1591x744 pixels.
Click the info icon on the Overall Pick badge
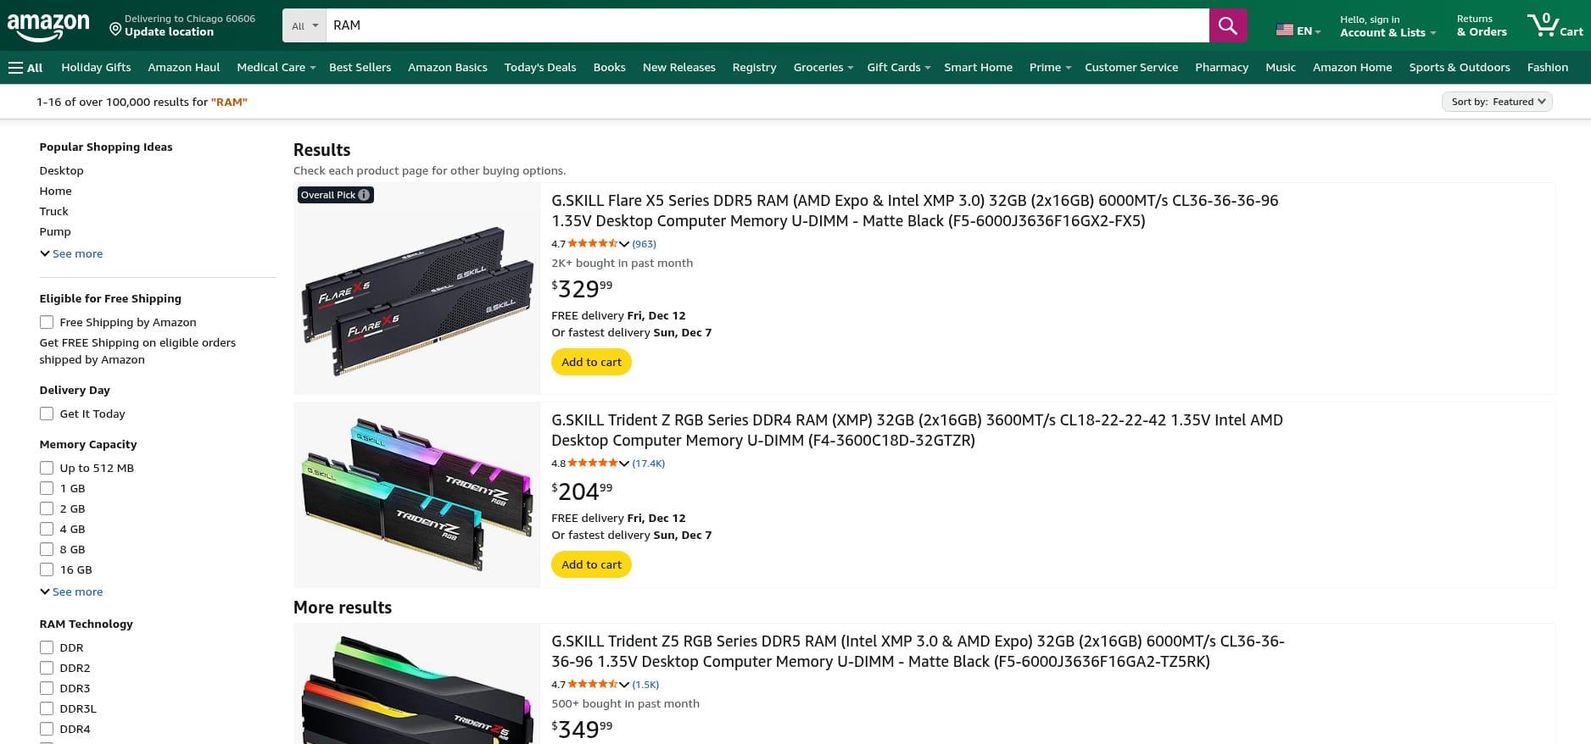(x=363, y=195)
